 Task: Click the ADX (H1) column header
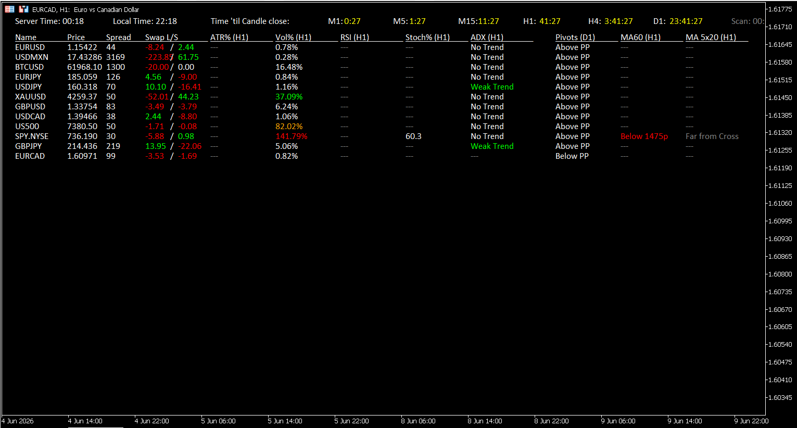487,37
